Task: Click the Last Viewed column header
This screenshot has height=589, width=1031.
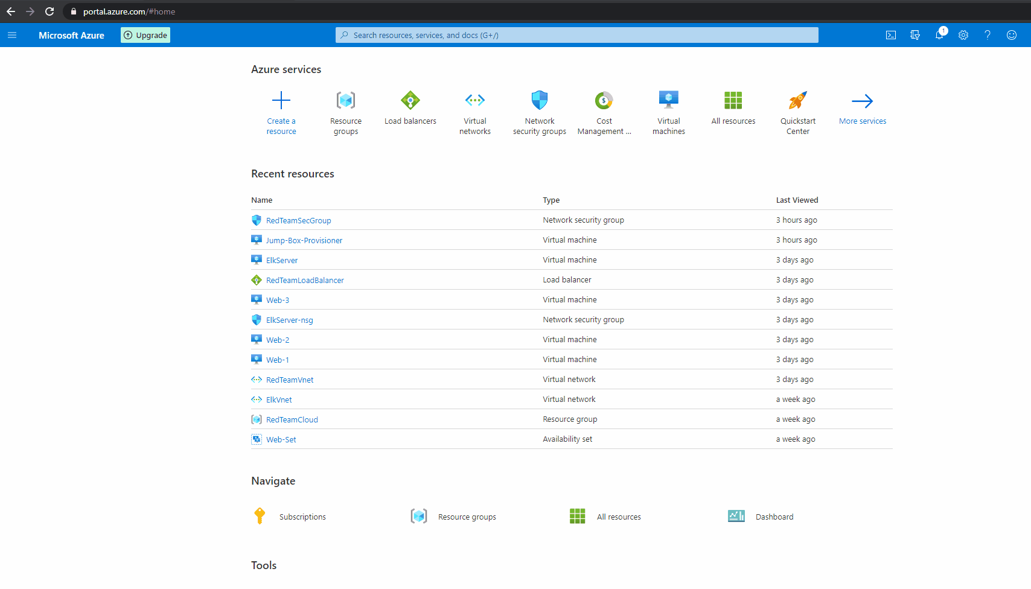Action: 797,200
